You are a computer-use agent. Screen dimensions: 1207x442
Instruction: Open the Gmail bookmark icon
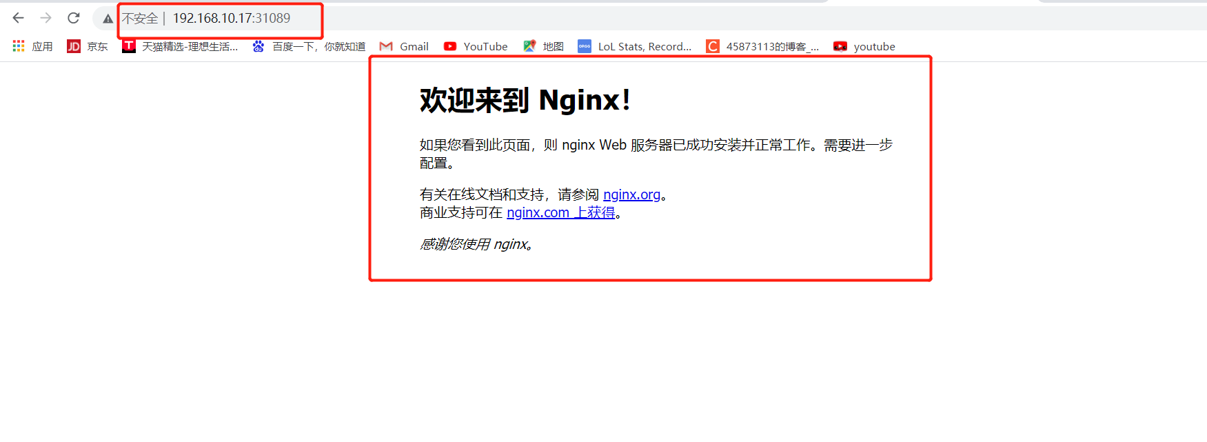386,46
